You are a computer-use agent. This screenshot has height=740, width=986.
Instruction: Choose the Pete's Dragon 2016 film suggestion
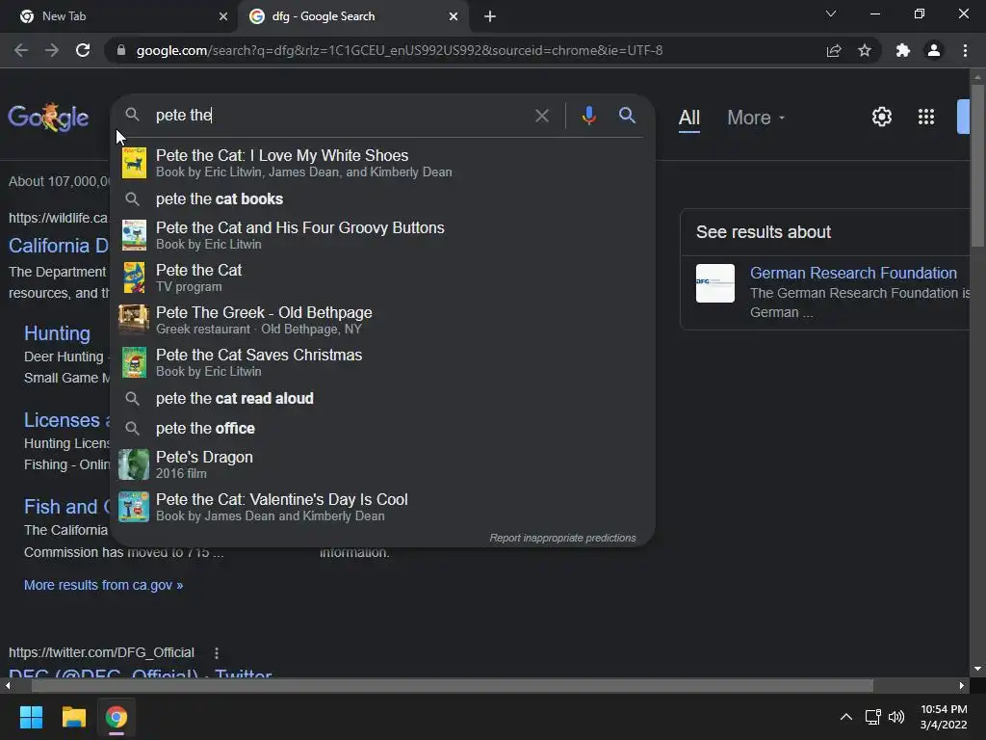point(382,464)
